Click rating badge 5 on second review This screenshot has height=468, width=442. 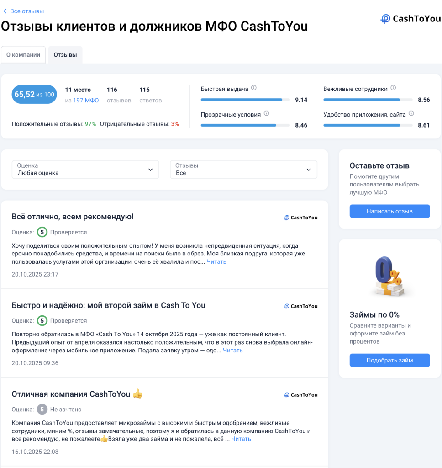tap(42, 320)
